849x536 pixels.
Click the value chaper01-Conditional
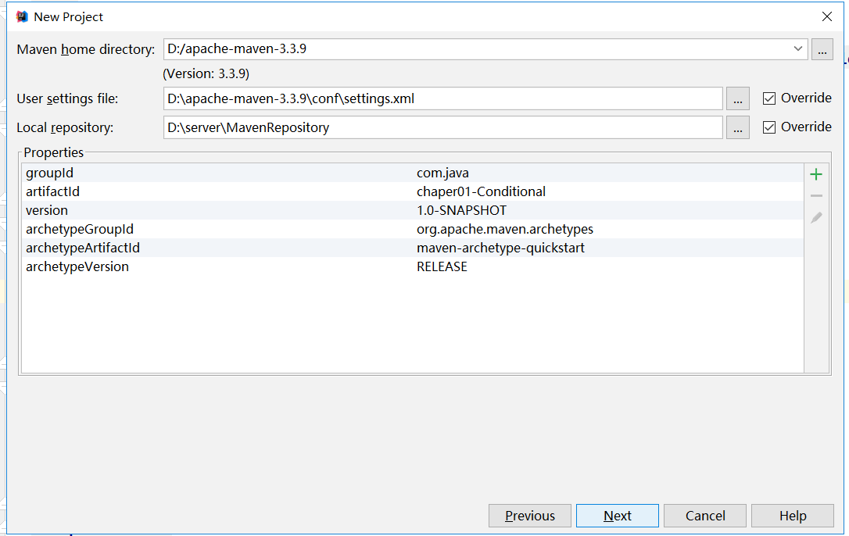click(481, 191)
